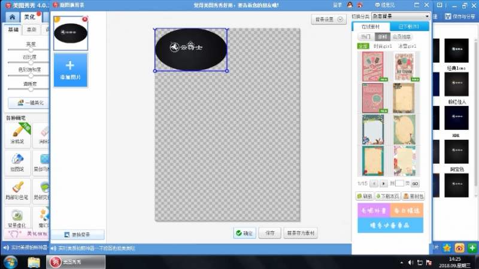The width and height of the screenshot is (479, 269).
Task: Select the 新鲜 fresh sub-tab
Action: (382, 36)
